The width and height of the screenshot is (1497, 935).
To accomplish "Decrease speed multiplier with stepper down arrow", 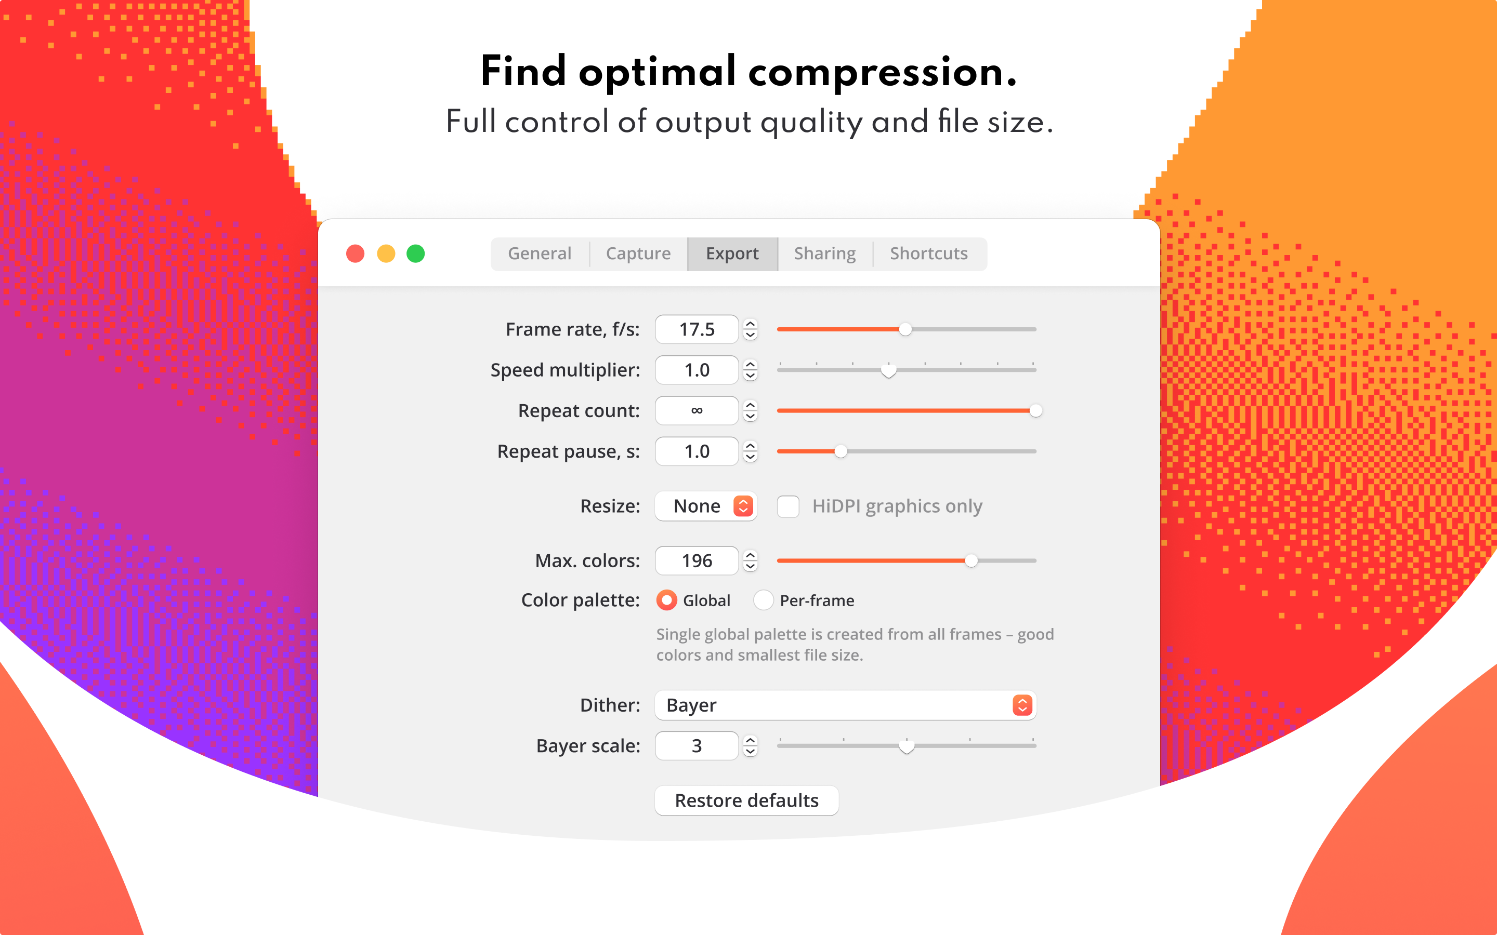I will click(x=751, y=376).
